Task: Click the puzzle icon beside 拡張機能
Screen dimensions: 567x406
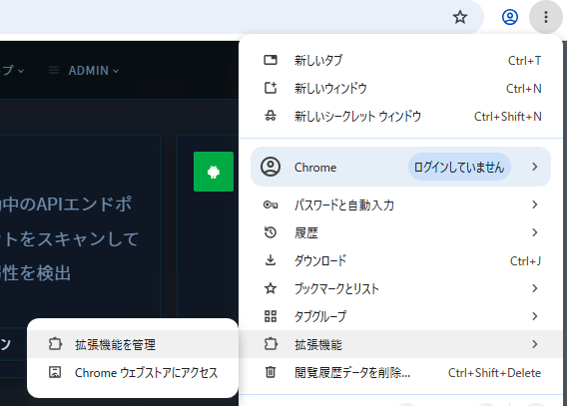Action: pos(271,344)
